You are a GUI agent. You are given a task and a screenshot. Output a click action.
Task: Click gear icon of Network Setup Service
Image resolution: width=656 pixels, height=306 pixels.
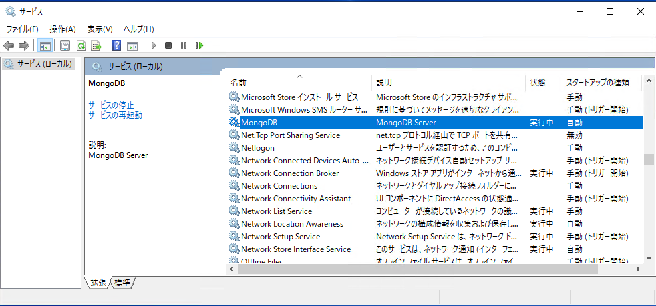coord(234,237)
